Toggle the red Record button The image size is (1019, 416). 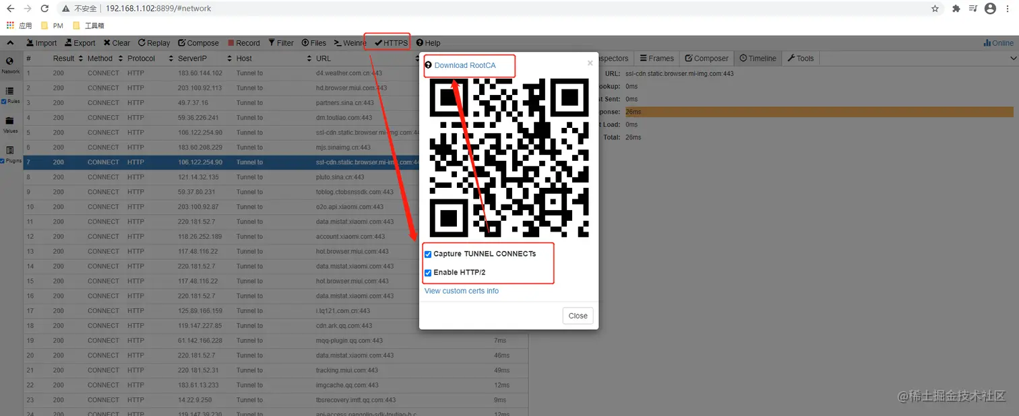click(243, 42)
